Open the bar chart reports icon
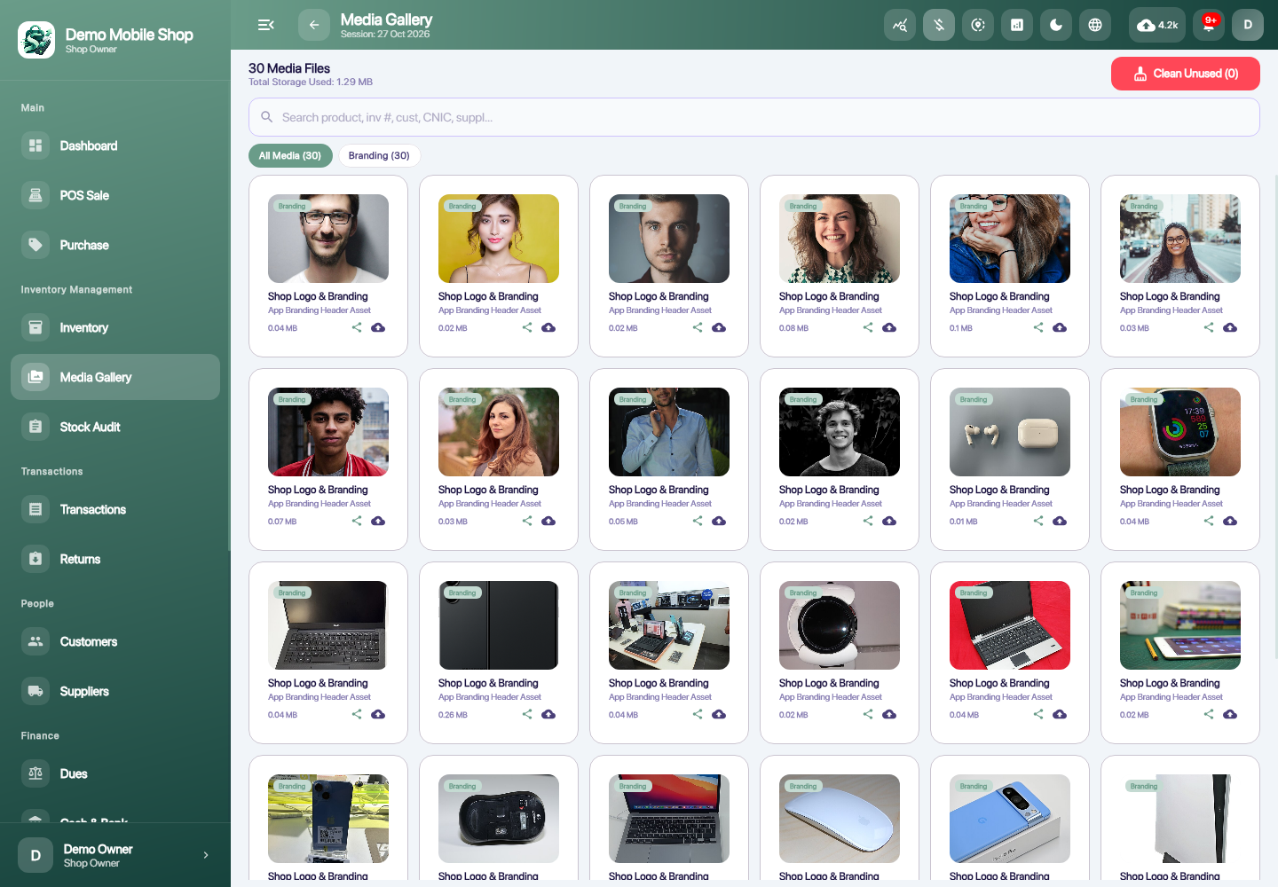The height and width of the screenshot is (887, 1278). point(1017,25)
